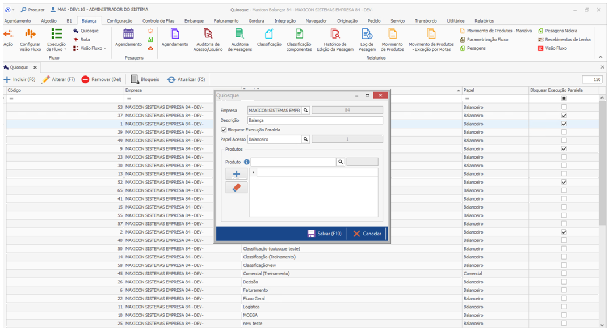Open Histórico de Edição da Pesagem
Image resolution: width=609 pixels, height=331 pixels.
pos(335,40)
